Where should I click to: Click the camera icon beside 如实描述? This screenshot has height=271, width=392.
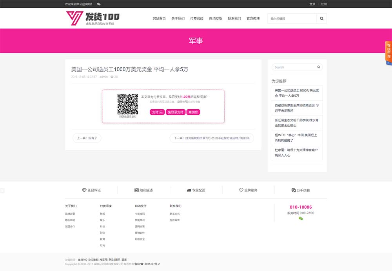(x=136, y=190)
